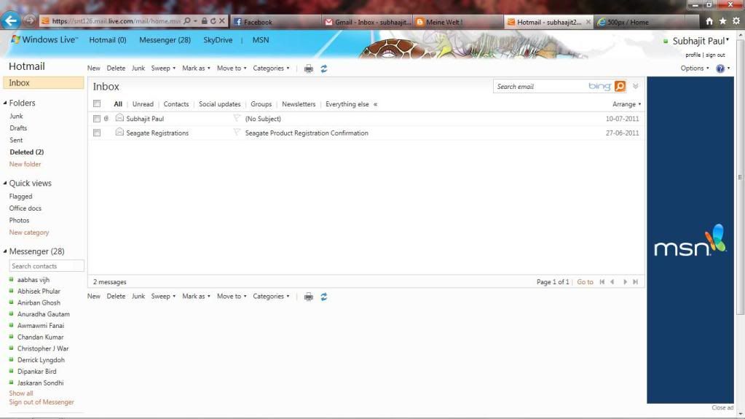This screenshot has width=745, height=419.
Task: Click the top toolbar print icon
Action: (309, 68)
